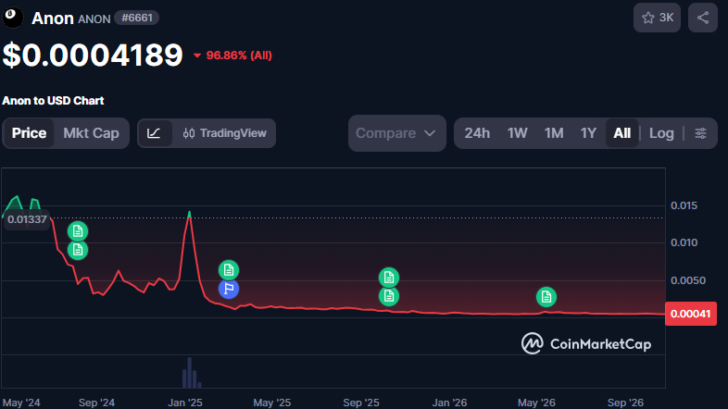Viewport: 728px width, 409px height.
Task: Open the share icon button
Action: [703, 18]
